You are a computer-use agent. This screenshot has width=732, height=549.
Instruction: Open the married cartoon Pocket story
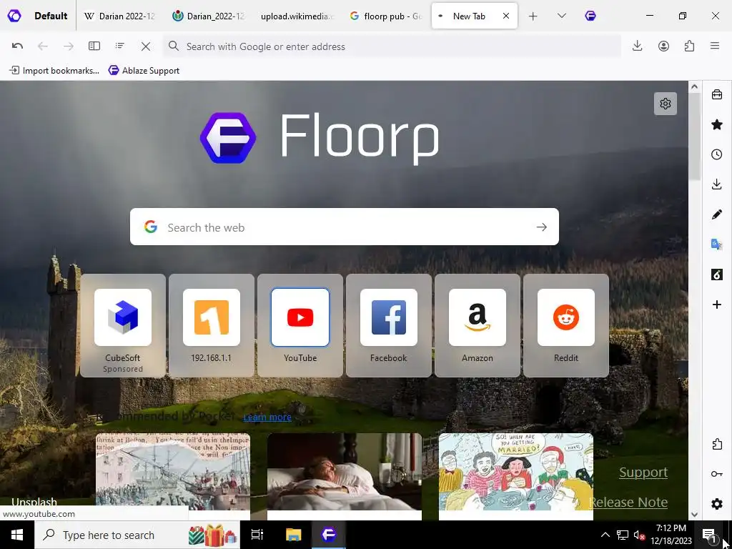click(x=516, y=476)
